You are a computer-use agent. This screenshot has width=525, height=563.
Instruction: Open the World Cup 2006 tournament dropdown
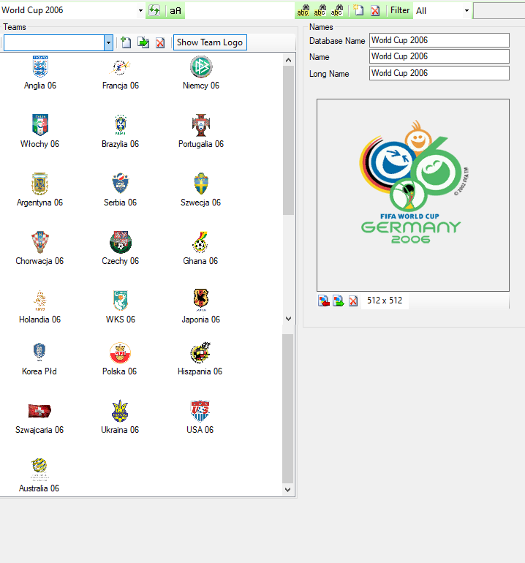140,10
